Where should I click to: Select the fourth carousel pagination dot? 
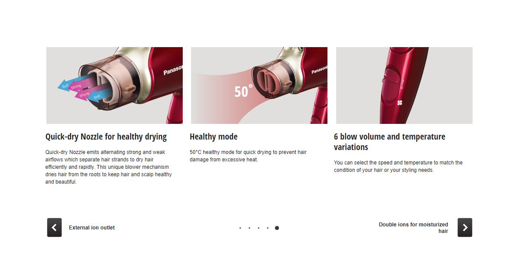coord(268,228)
